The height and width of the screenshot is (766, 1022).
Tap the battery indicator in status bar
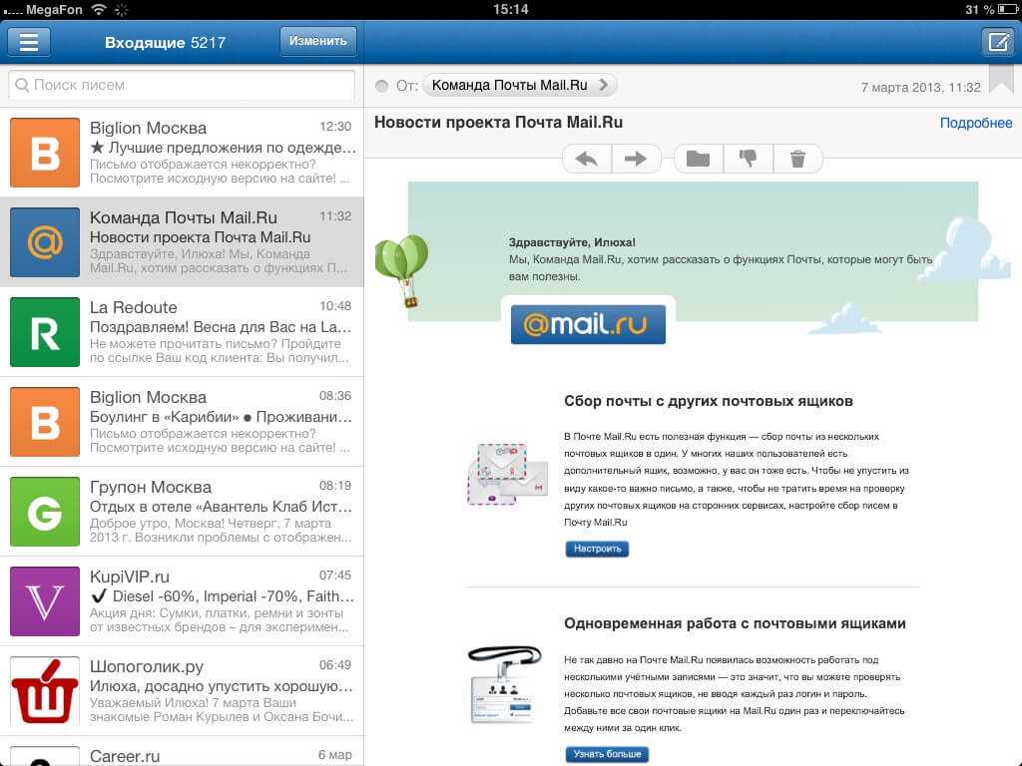coord(1007,9)
